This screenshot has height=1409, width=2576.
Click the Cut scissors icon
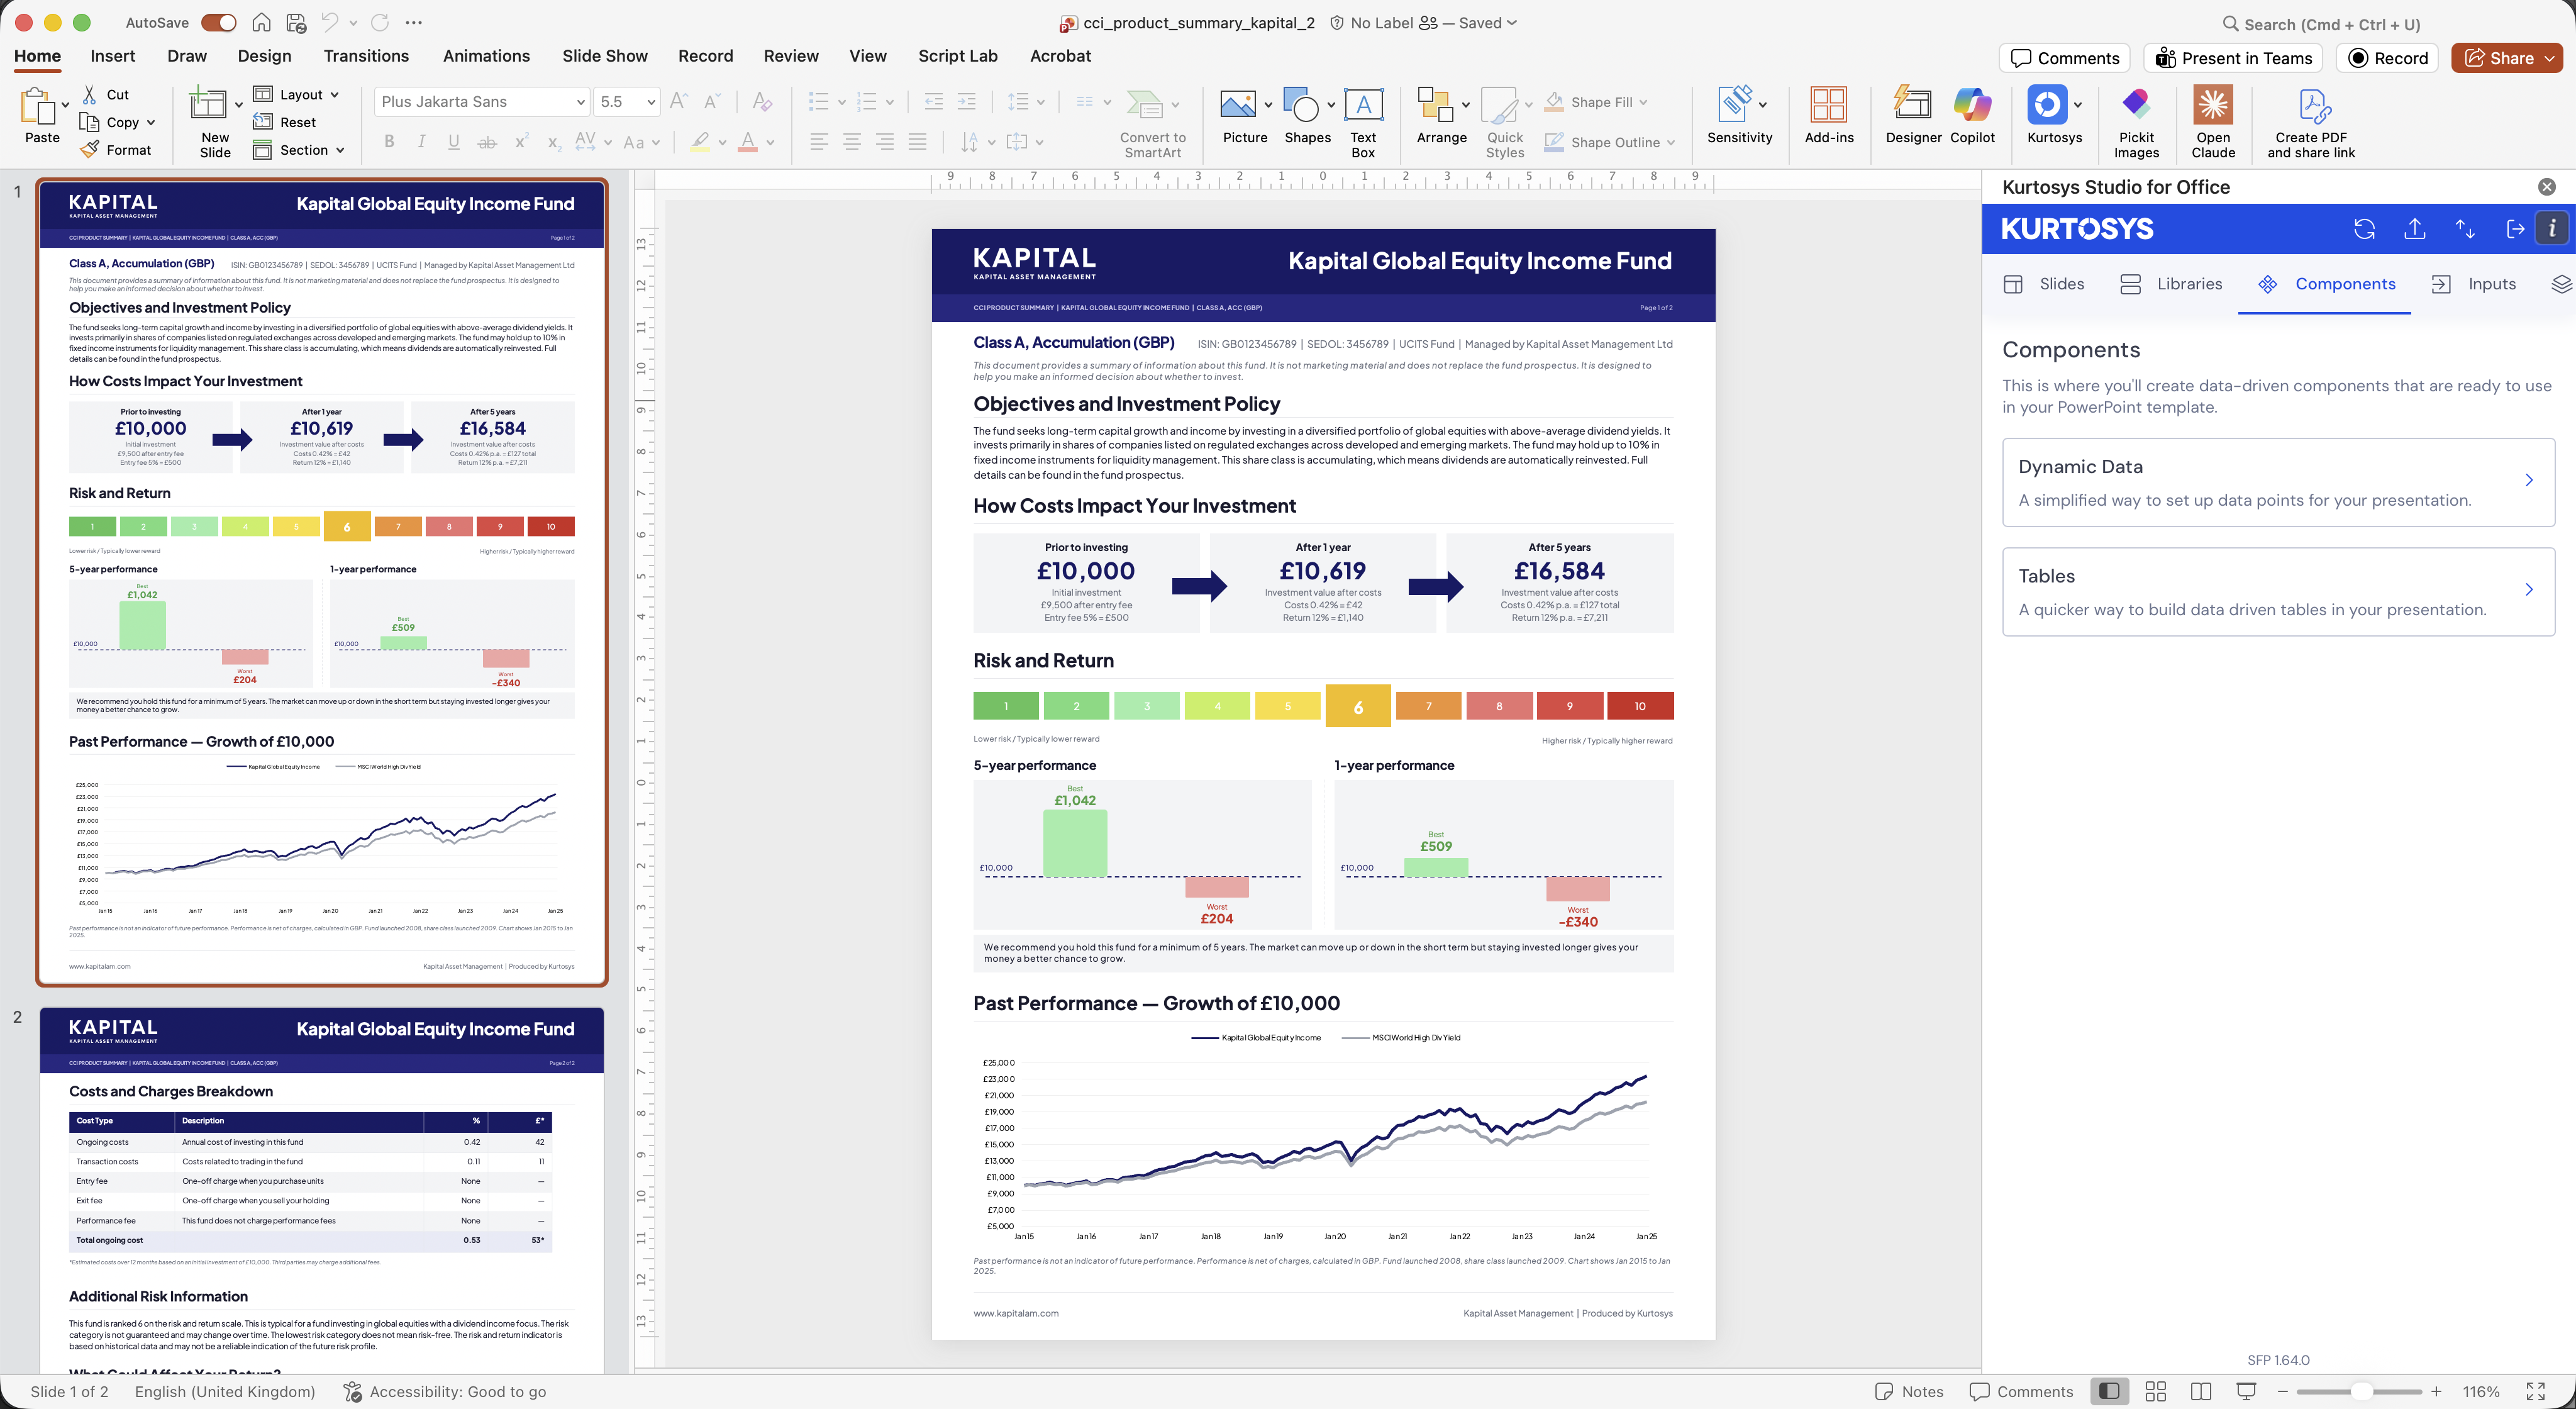pyautogui.click(x=90, y=94)
